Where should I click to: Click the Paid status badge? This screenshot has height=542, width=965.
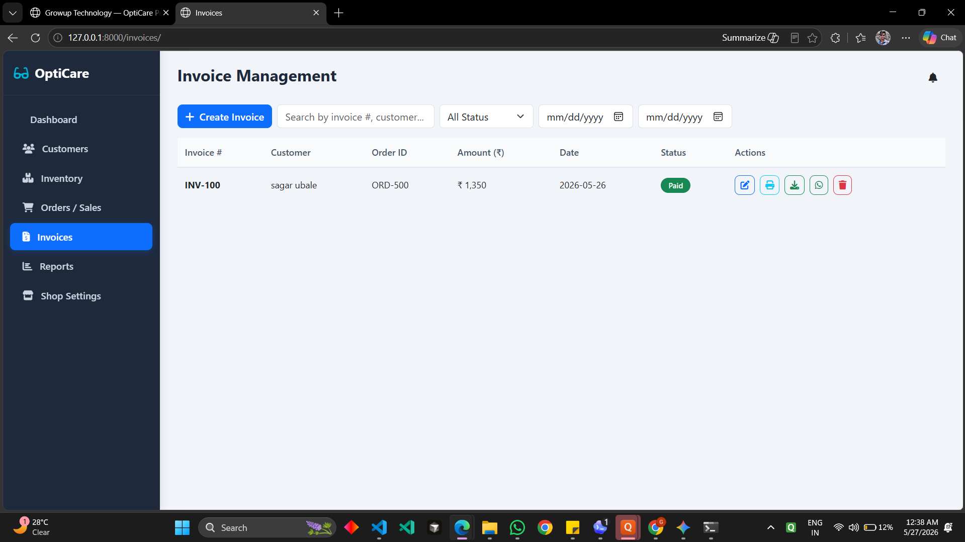675,185
